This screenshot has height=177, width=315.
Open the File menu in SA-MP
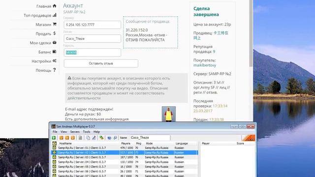tap(55, 132)
